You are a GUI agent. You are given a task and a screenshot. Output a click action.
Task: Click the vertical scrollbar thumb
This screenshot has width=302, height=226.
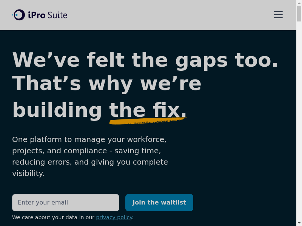[299, 13]
